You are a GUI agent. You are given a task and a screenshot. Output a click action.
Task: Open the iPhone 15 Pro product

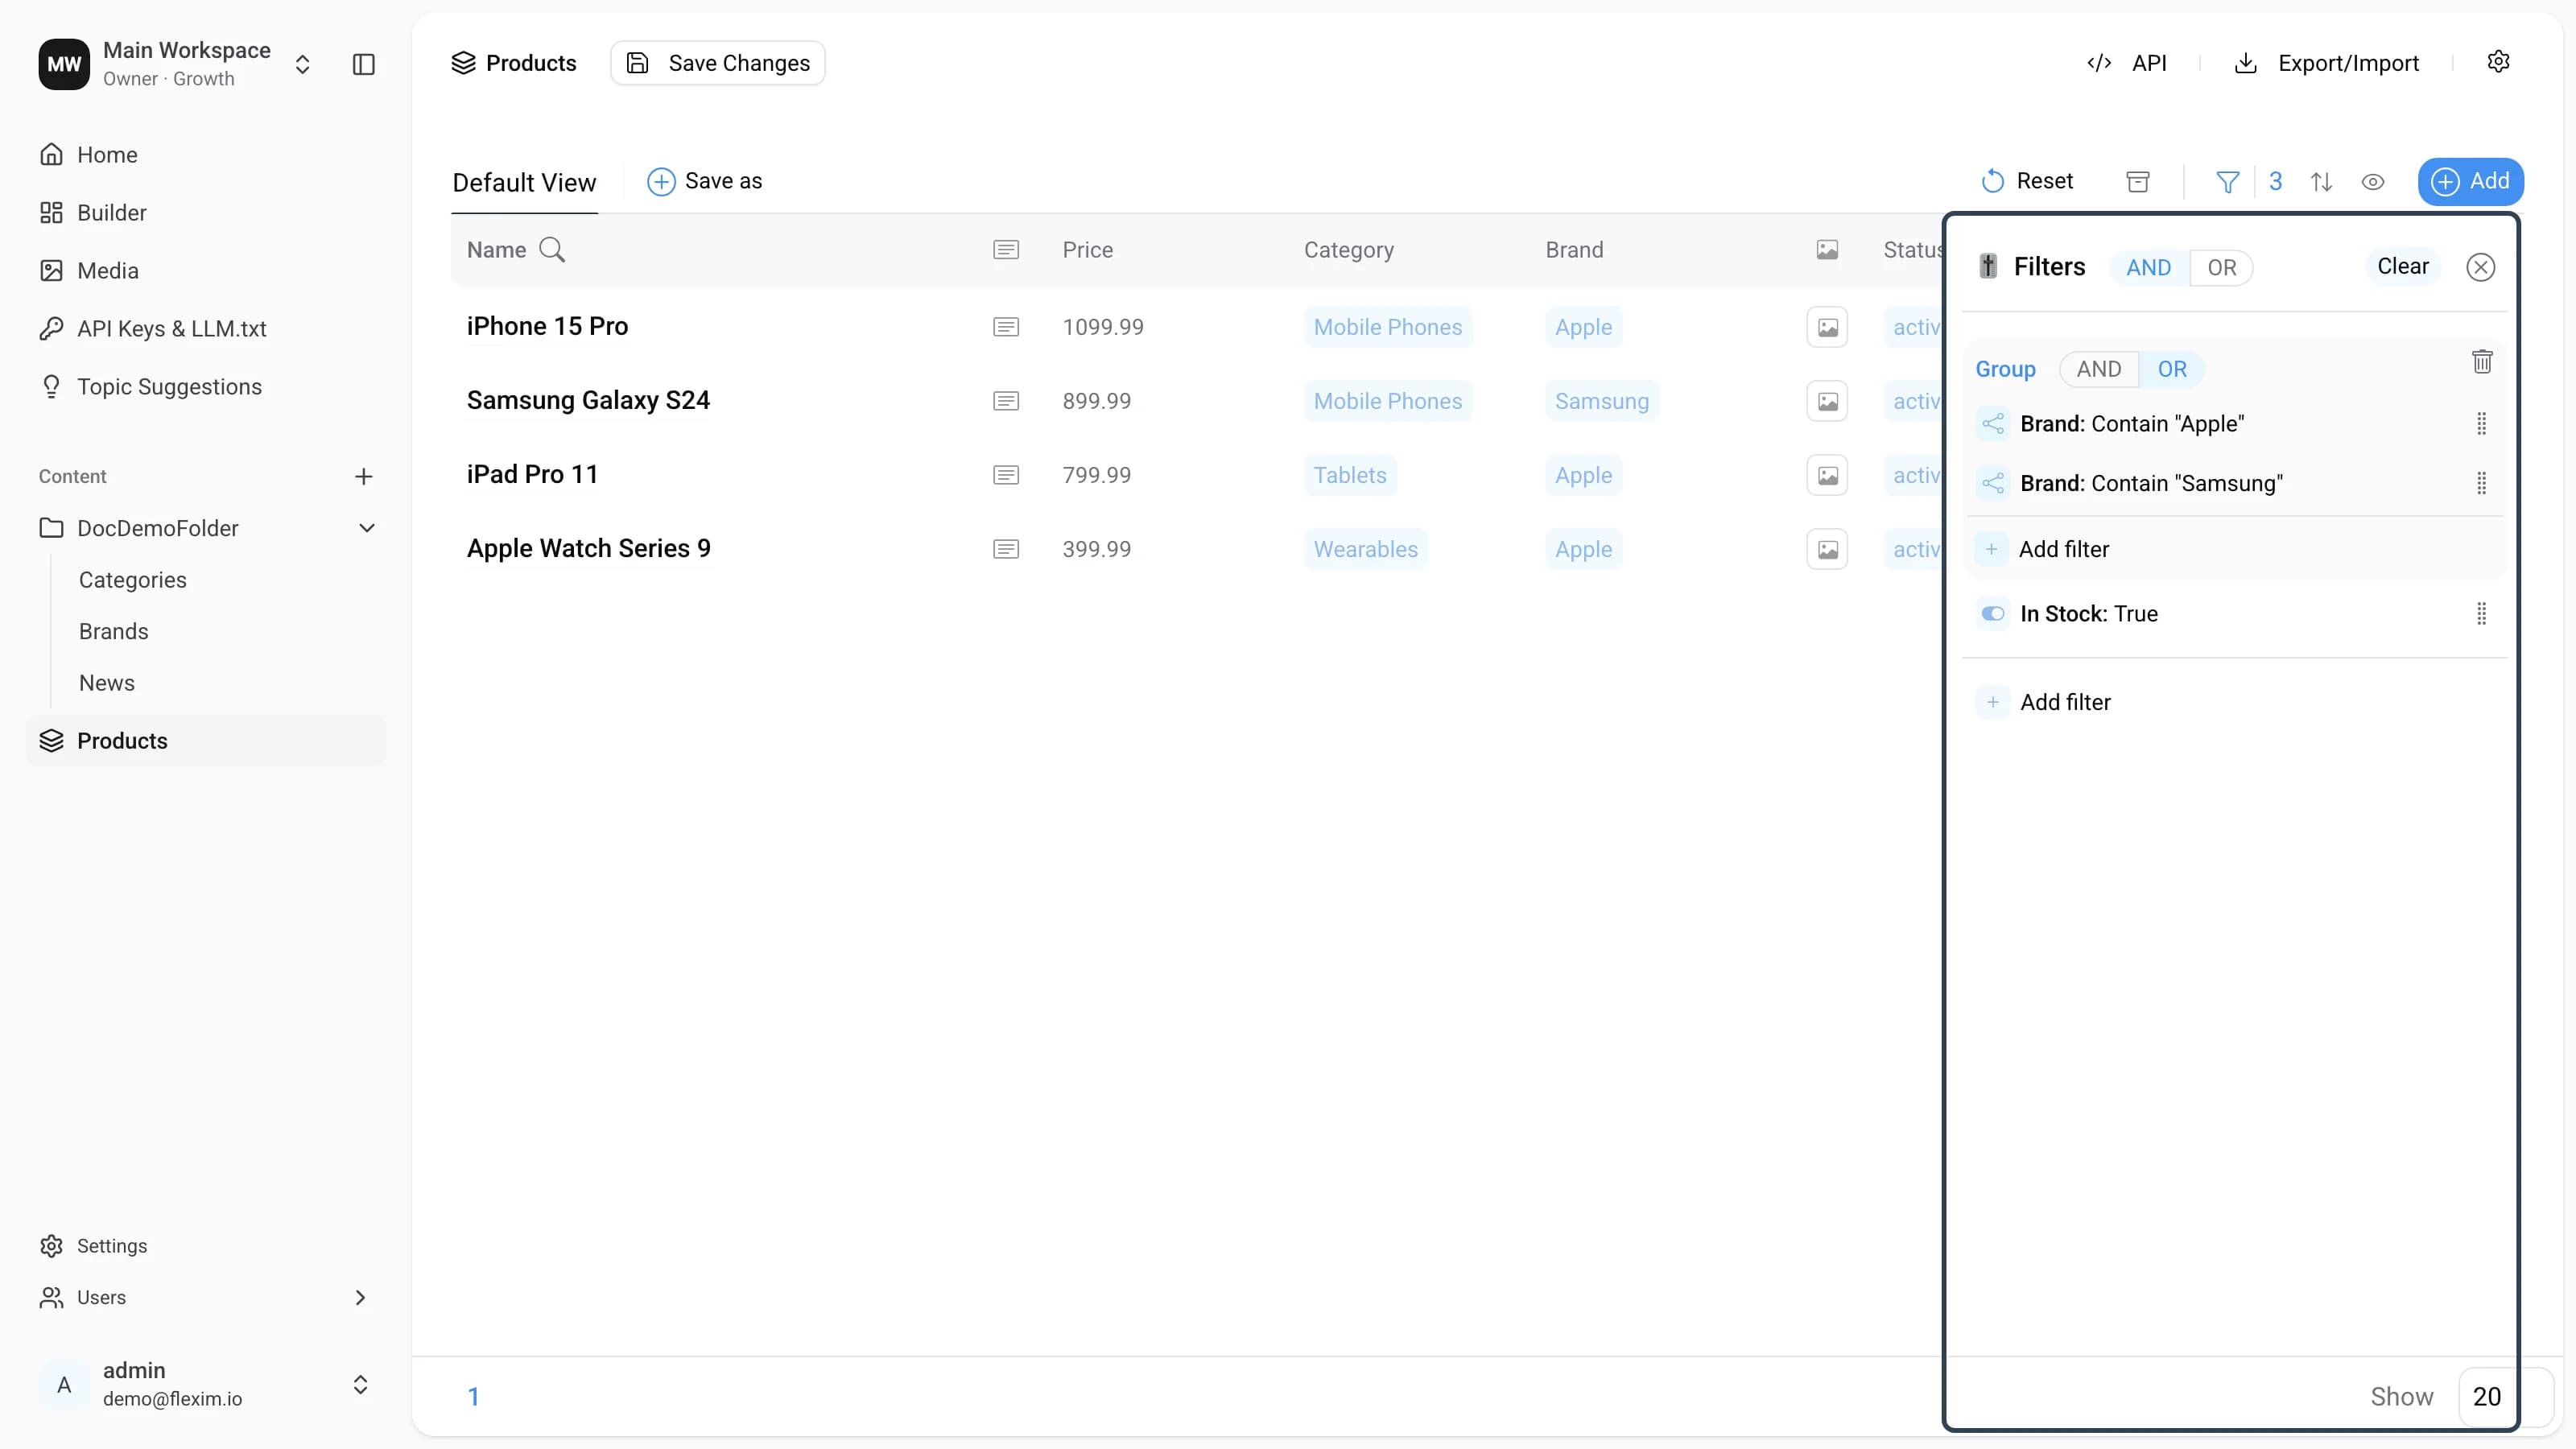547,327
